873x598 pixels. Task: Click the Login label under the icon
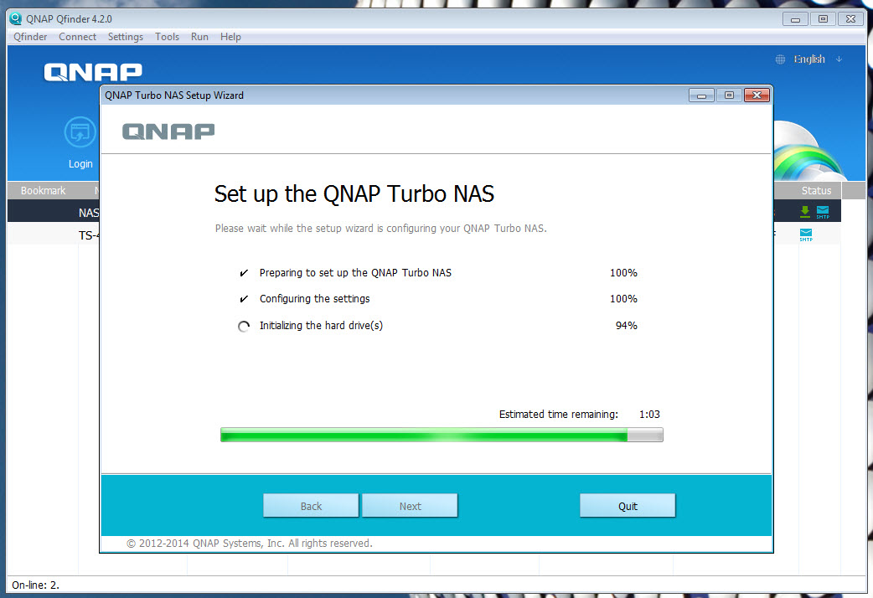tap(80, 163)
